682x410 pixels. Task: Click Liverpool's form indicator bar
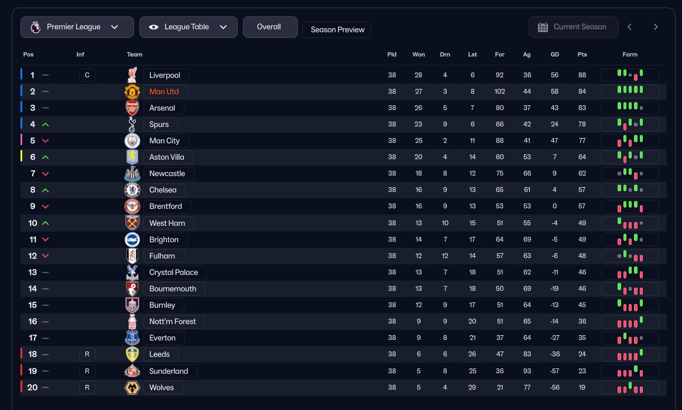(x=630, y=75)
